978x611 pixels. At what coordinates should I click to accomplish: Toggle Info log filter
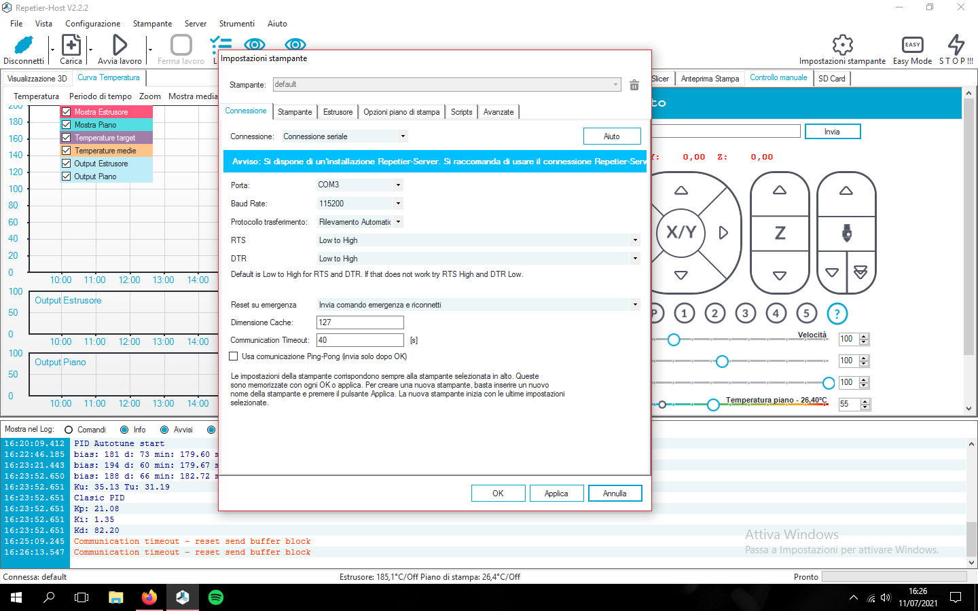pyautogui.click(x=124, y=430)
